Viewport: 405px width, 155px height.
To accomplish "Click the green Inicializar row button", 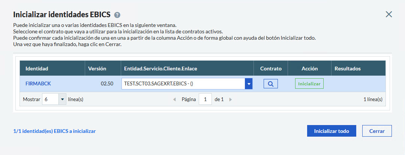I will pos(309,84).
